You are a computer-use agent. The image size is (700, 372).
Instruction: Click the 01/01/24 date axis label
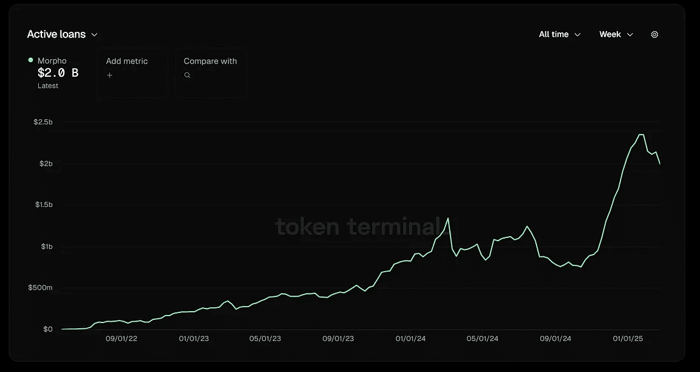(x=411, y=339)
